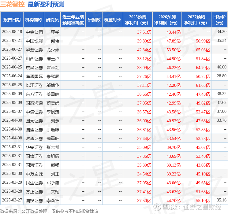Click analyst name 文姬
The width and height of the screenshot is (228, 214).
tap(55, 192)
